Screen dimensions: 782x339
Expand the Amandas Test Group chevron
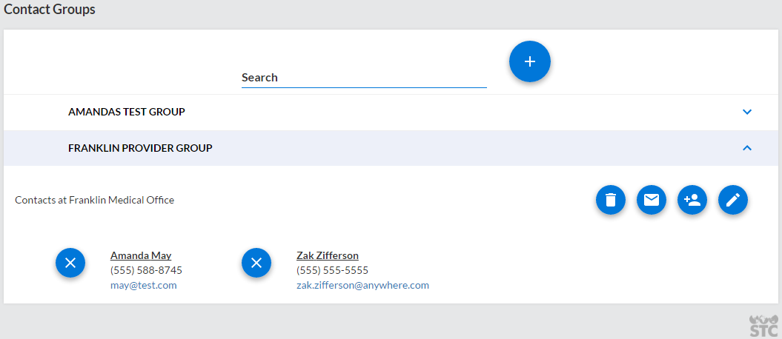pos(747,112)
